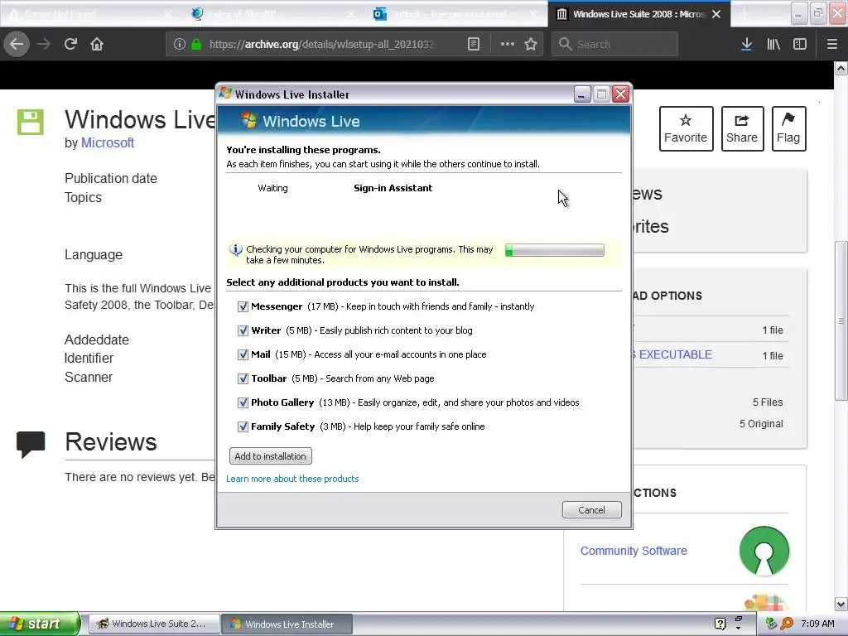Toggle the Firefox sidebar icon

coord(800,44)
